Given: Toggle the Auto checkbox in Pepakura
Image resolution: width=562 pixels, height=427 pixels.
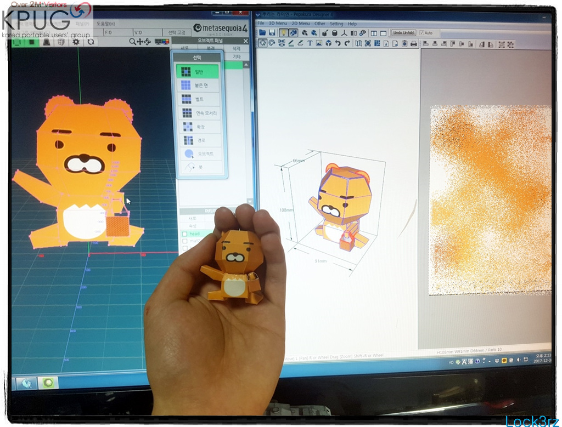Looking at the screenshot, I should tap(422, 32).
